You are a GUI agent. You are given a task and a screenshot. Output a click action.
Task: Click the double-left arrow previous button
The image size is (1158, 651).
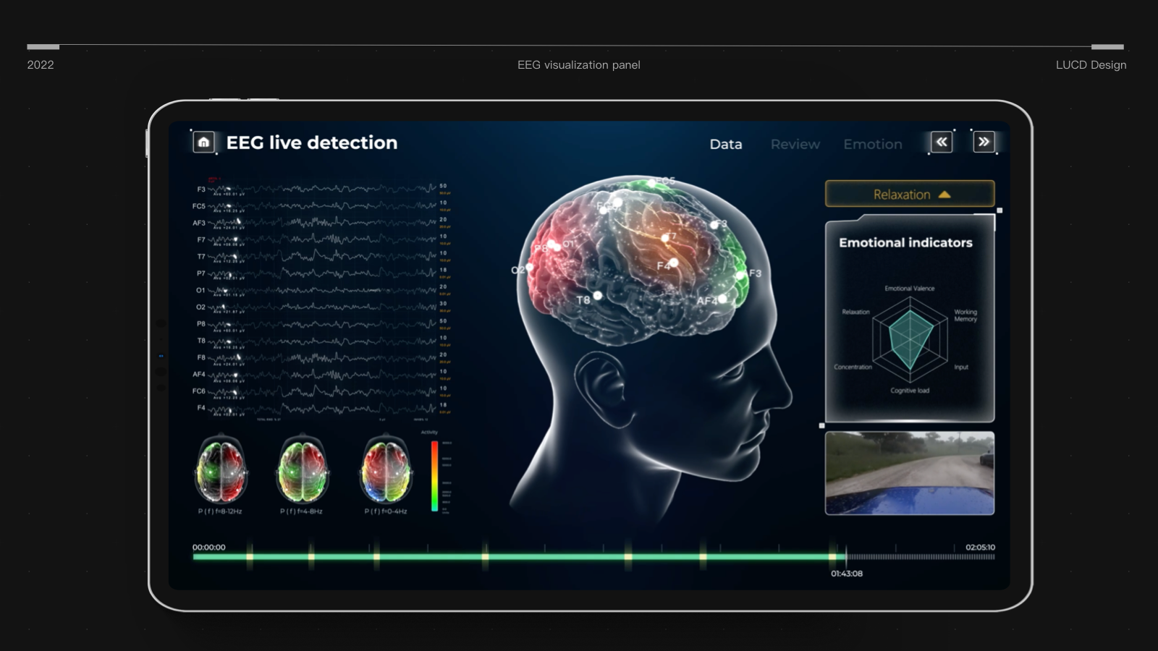[941, 142]
